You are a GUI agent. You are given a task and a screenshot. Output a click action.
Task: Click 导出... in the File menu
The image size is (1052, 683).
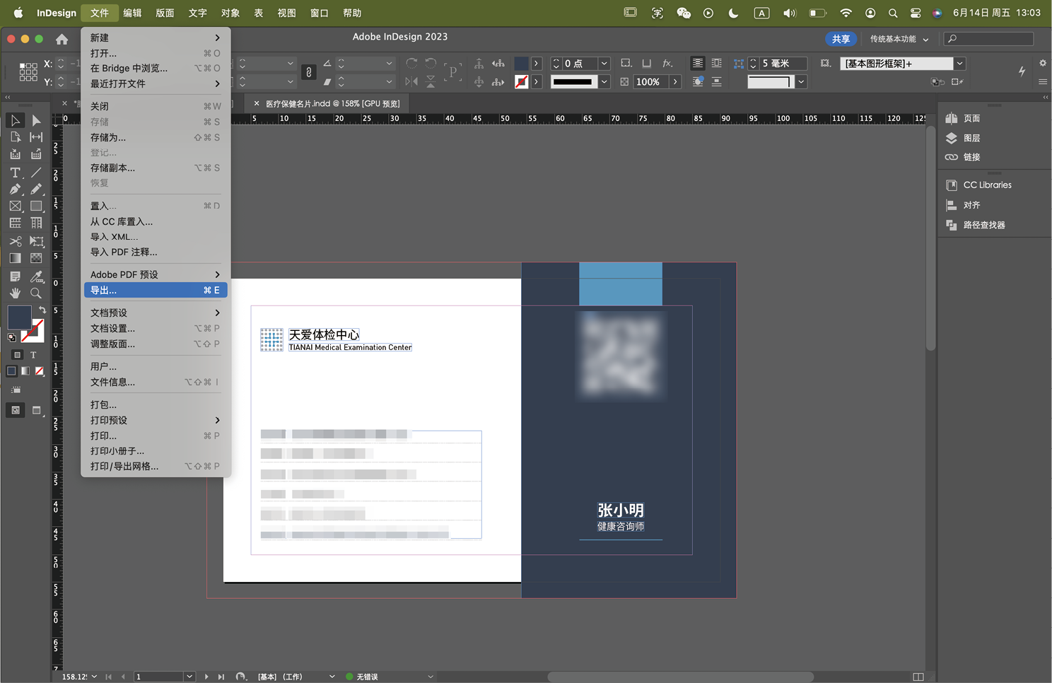pyautogui.click(x=155, y=290)
